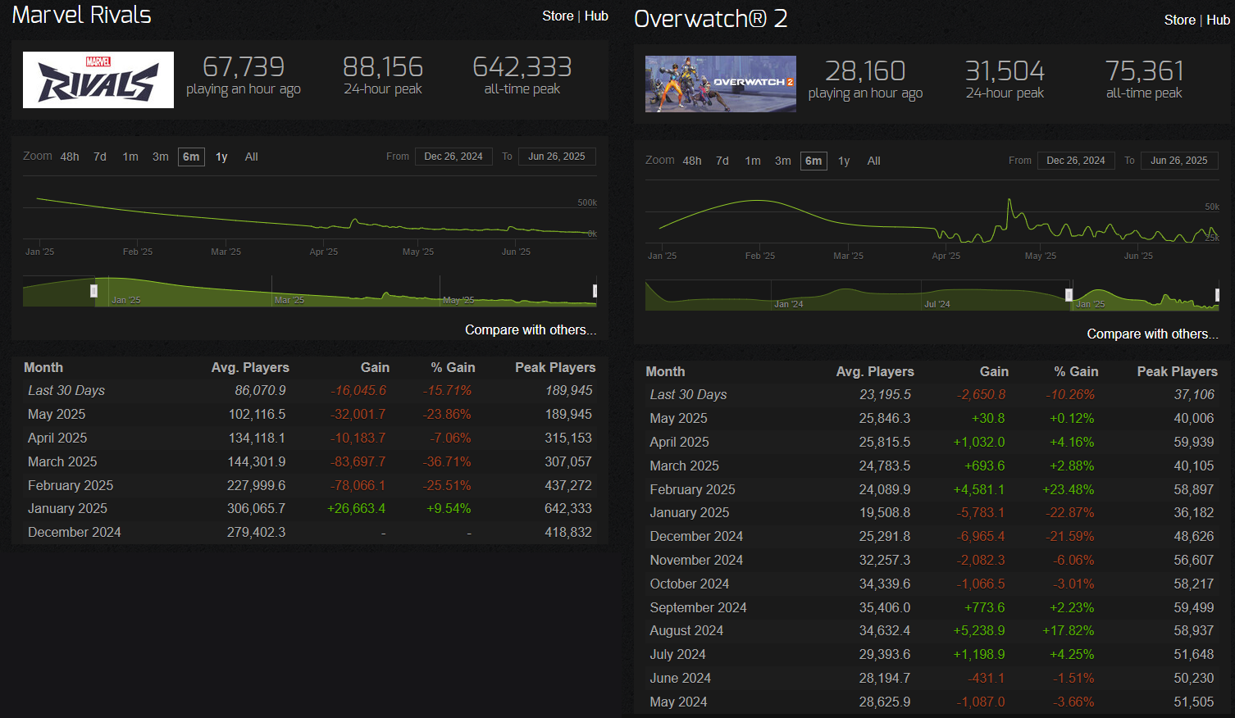Grab left range handle on Marvel Rivals navigator
This screenshot has width=1235, height=718.
click(x=93, y=291)
